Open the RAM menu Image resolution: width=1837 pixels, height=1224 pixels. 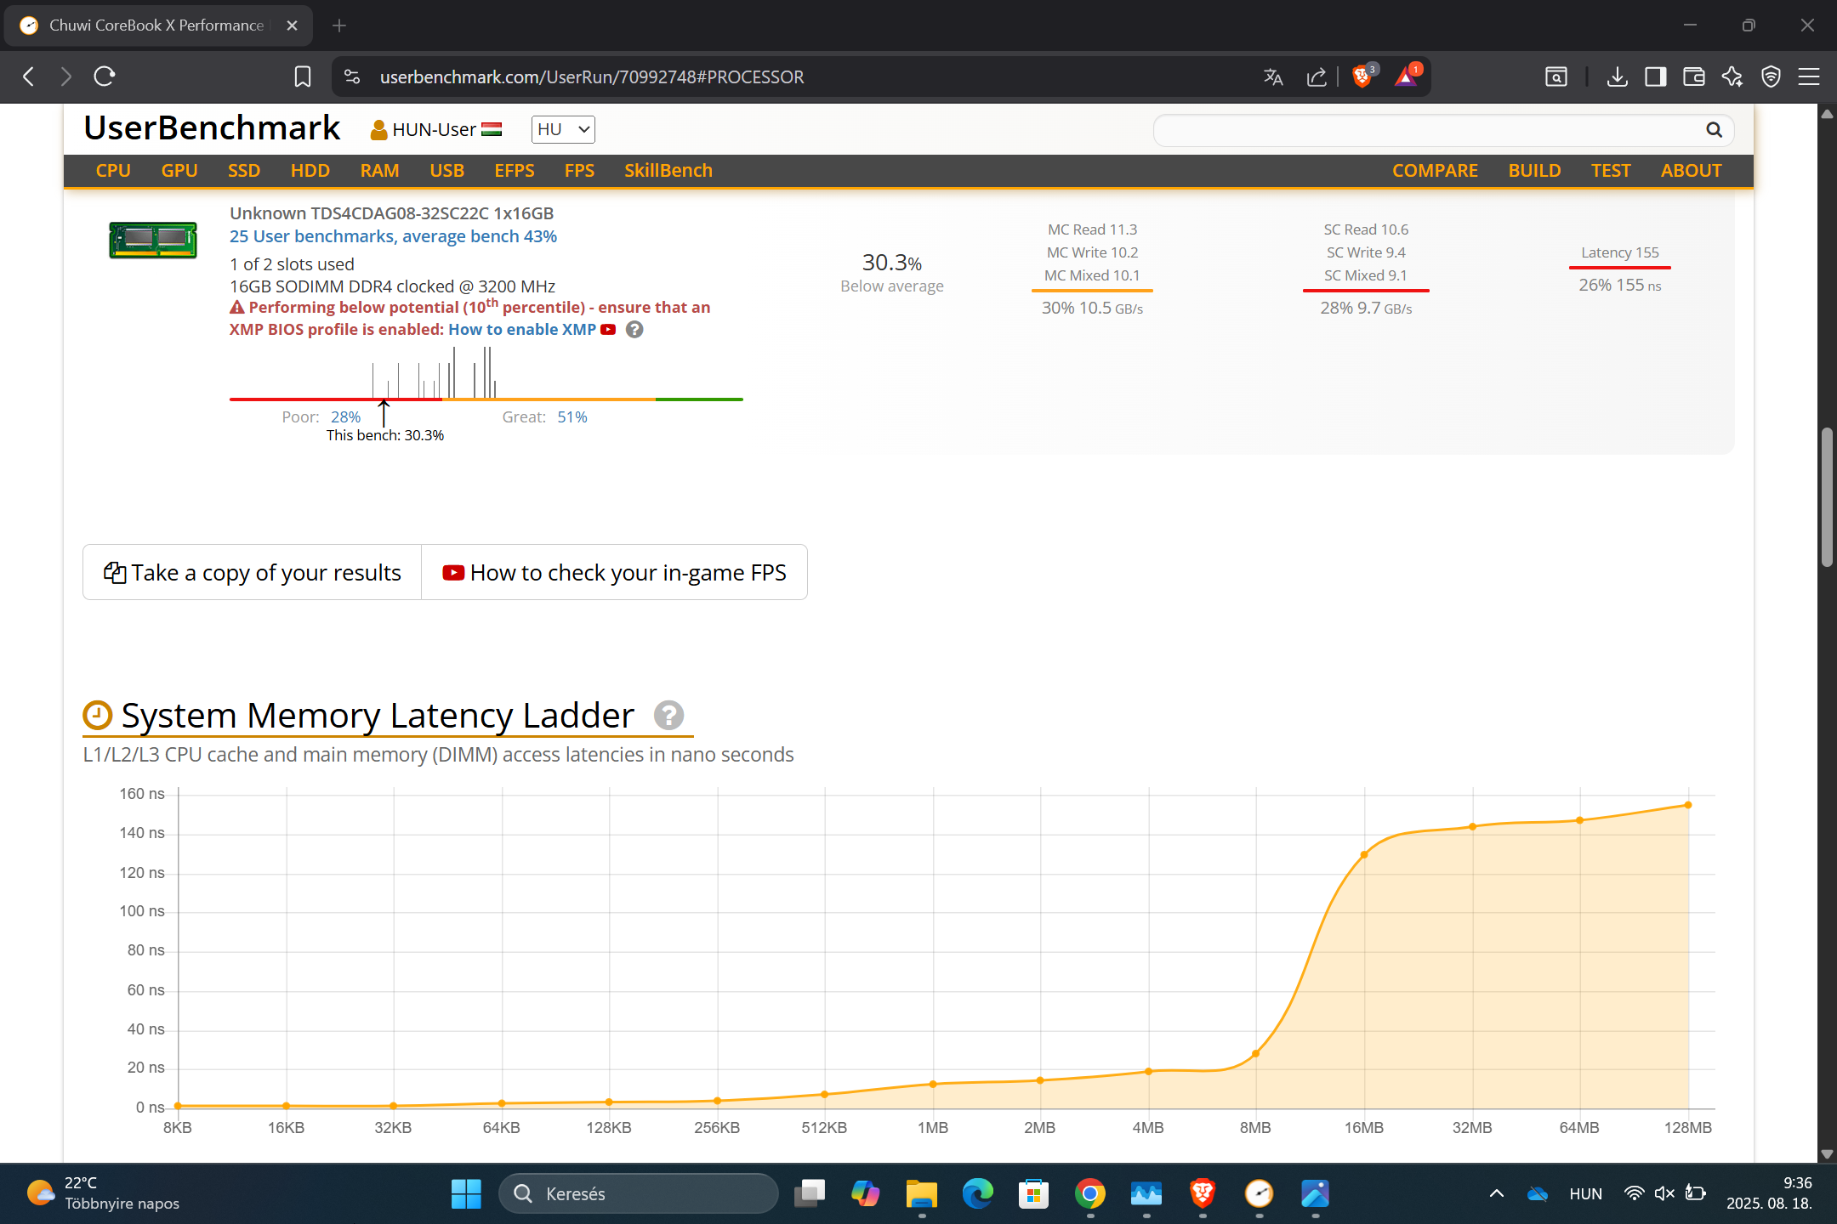coord(379,171)
